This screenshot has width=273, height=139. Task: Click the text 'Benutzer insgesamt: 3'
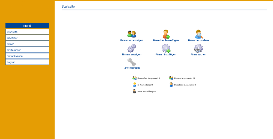pos(185,85)
